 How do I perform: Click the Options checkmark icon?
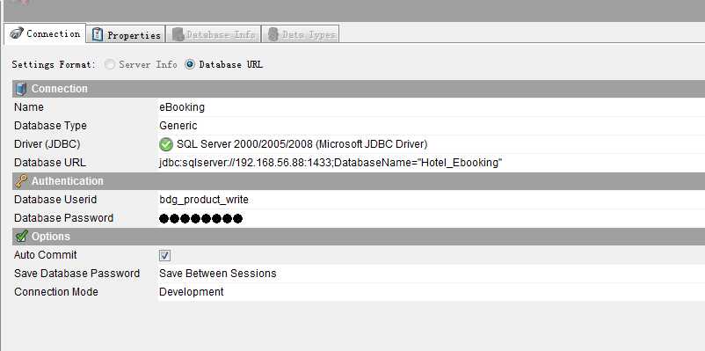coord(21,237)
